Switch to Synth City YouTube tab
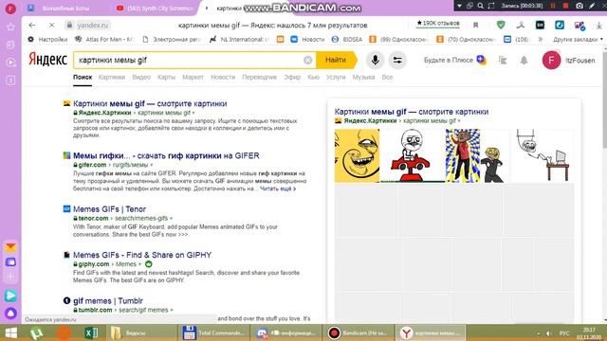Screen dimensions: 607x341 [155, 9]
